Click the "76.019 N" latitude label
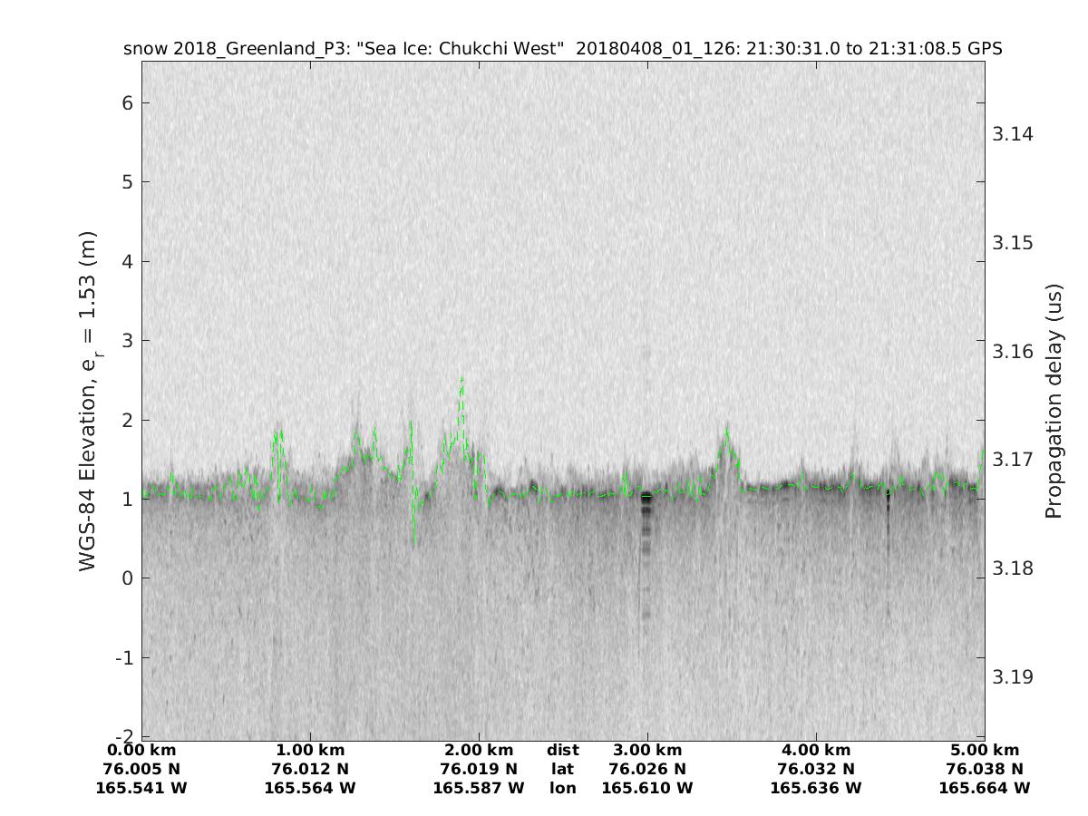 click(479, 769)
